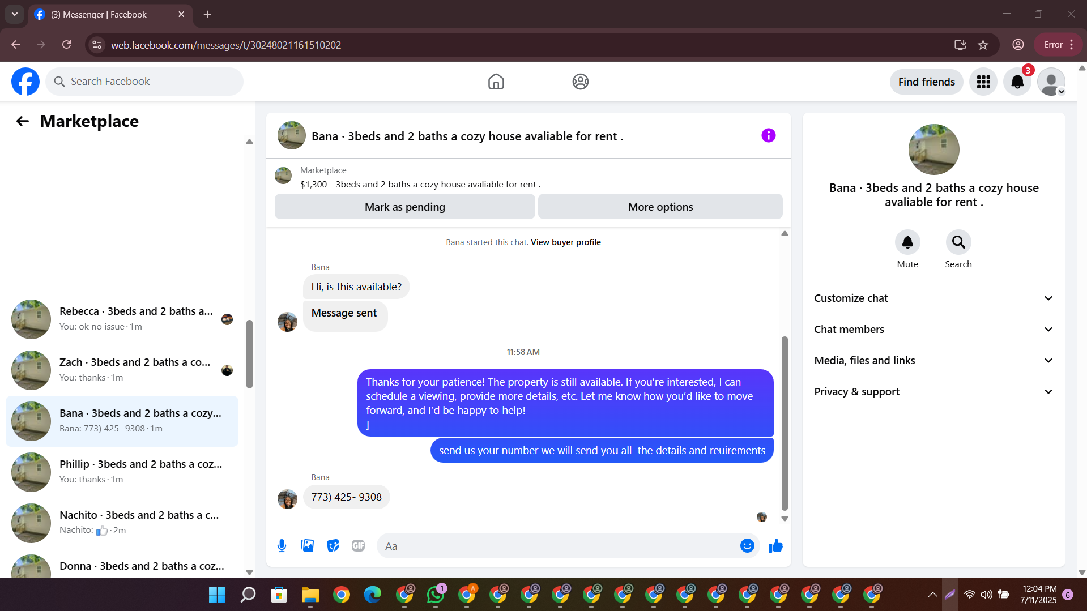Click Find friends button
The image size is (1087, 611).
(x=927, y=82)
